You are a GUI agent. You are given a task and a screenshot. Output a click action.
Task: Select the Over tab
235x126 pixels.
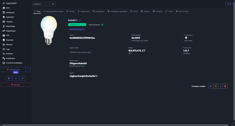pos(37,11)
